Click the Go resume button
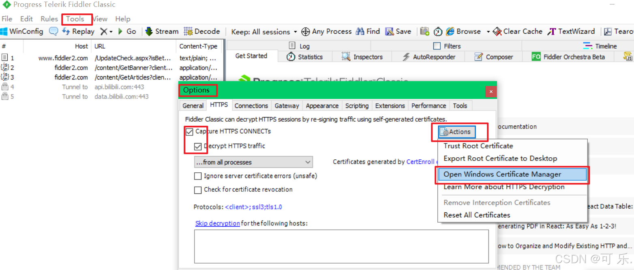Image resolution: width=634 pixels, height=270 pixels. 127,31
